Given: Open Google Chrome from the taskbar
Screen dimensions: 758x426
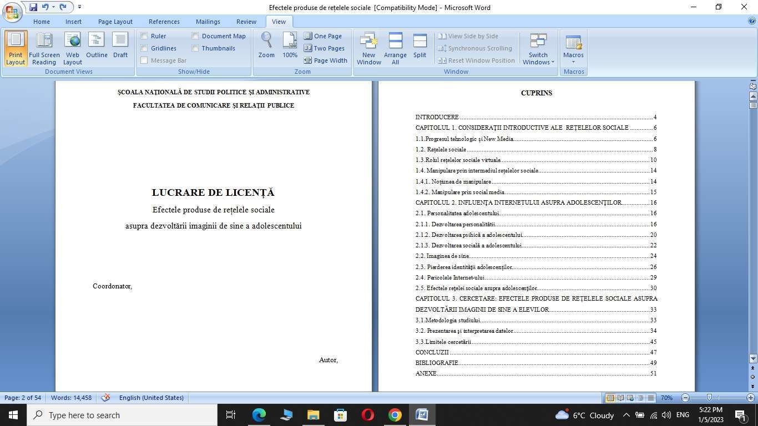Looking at the screenshot, I should click(x=395, y=415).
